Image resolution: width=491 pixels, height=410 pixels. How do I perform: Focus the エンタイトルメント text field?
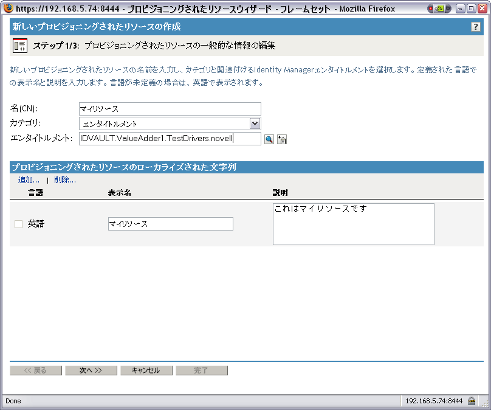pyautogui.click(x=170, y=139)
